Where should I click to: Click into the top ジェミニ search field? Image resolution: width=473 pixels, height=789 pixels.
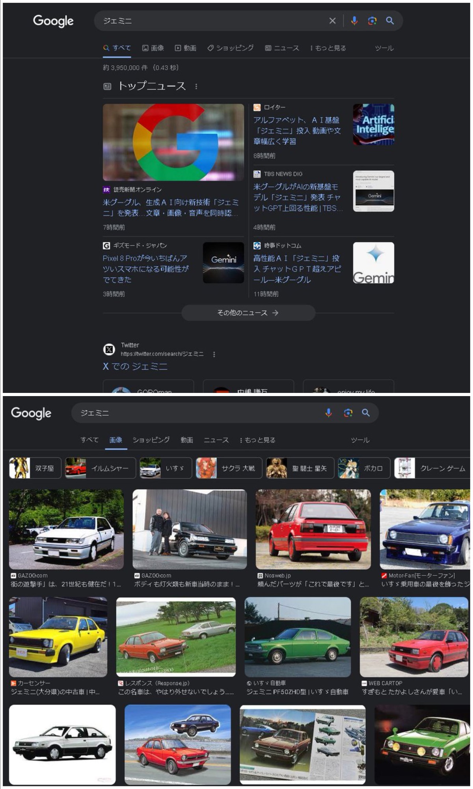(213, 21)
